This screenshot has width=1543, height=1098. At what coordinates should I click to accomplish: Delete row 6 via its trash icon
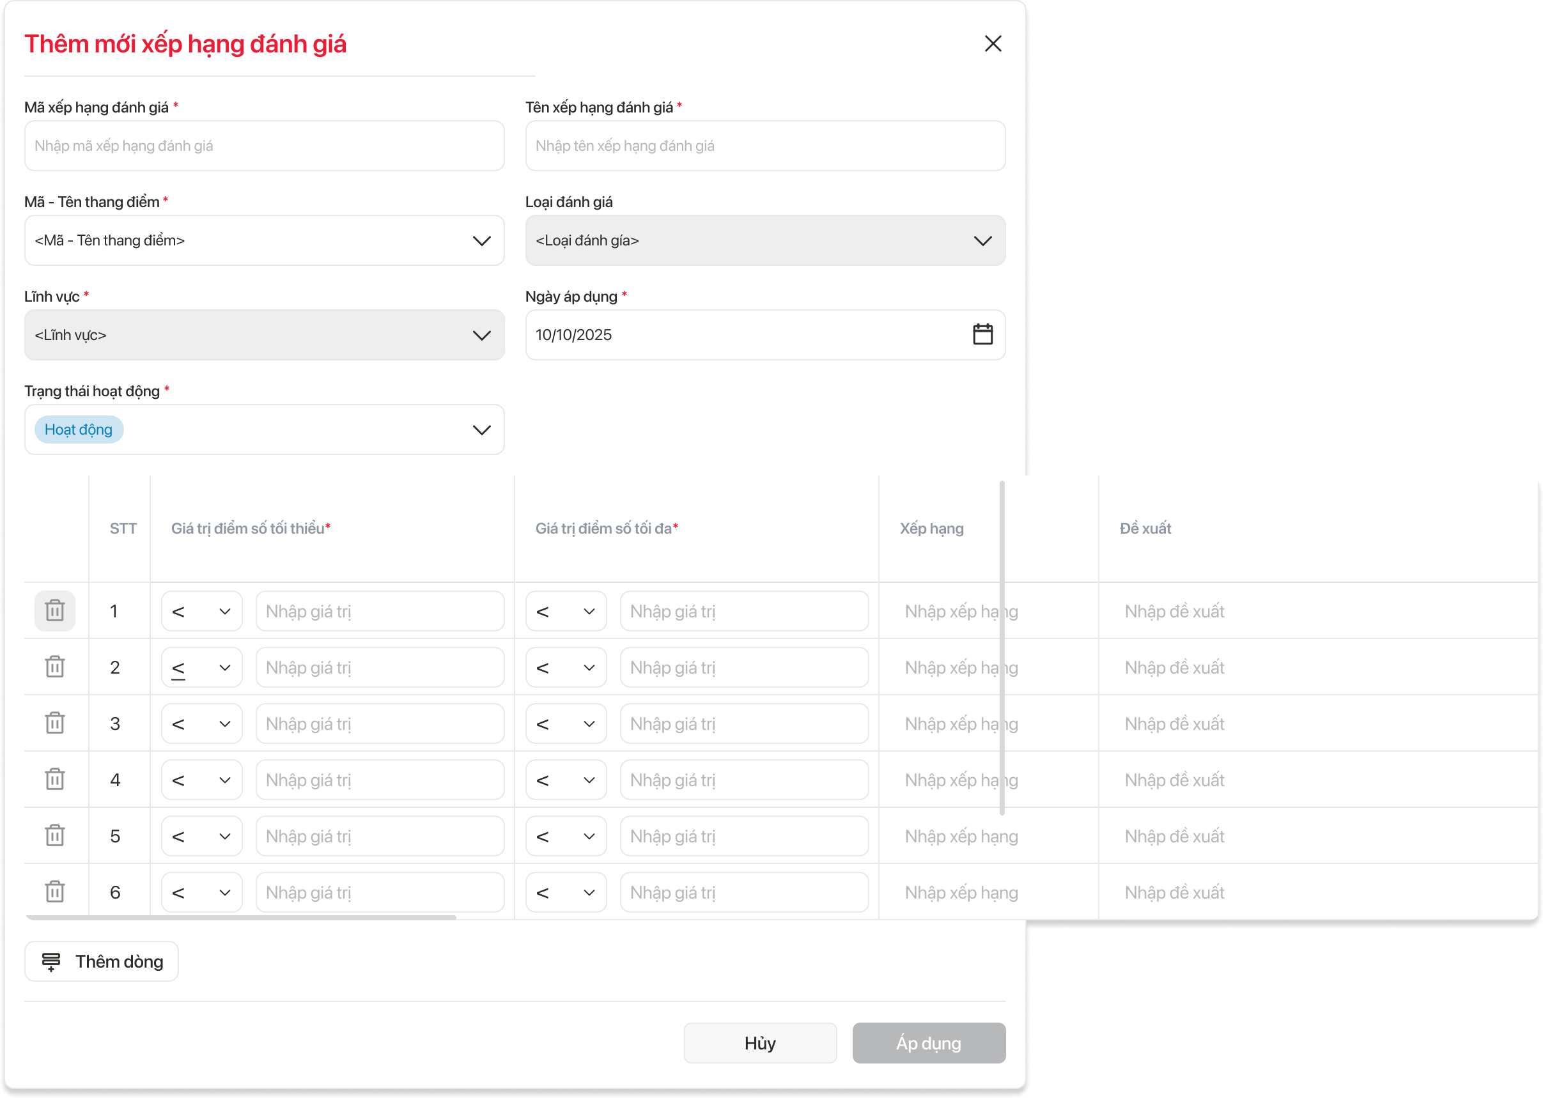[x=55, y=891]
